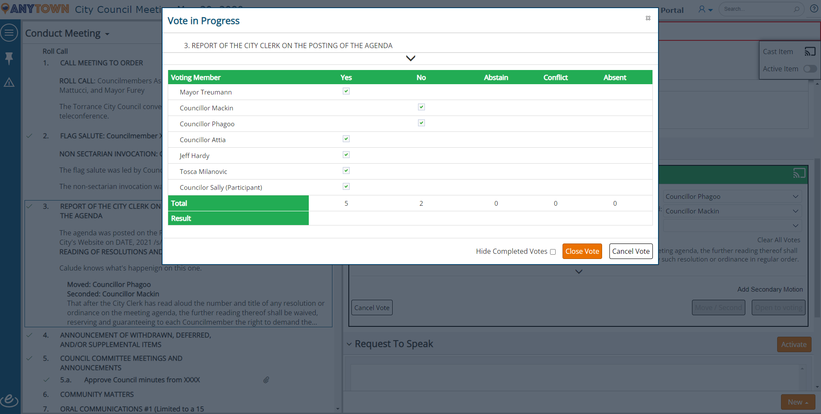This screenshot has width=821, height=414.
Task: Open the Conduct Meeting dropdown
Action: coord(67,33)
